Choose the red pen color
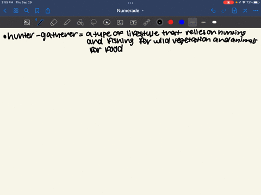The width and height of the screenshot is (261, 195). pyautogui.click(x=171, y=22)
